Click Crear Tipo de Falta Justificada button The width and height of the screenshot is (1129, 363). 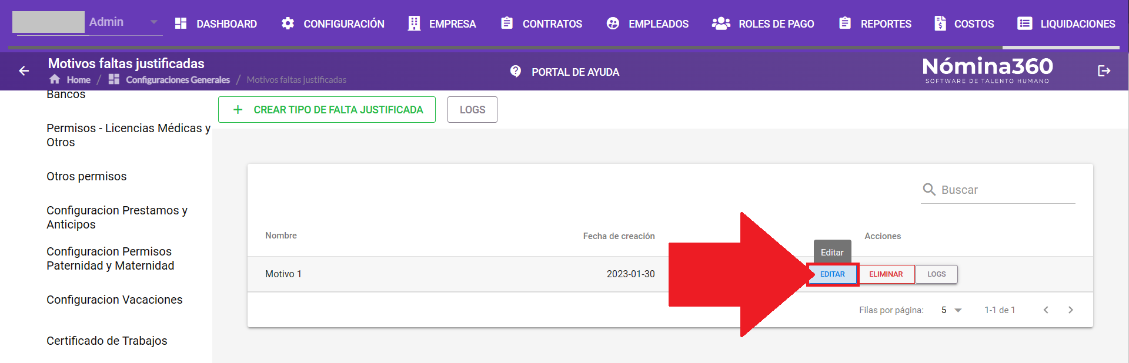point(327,110)
